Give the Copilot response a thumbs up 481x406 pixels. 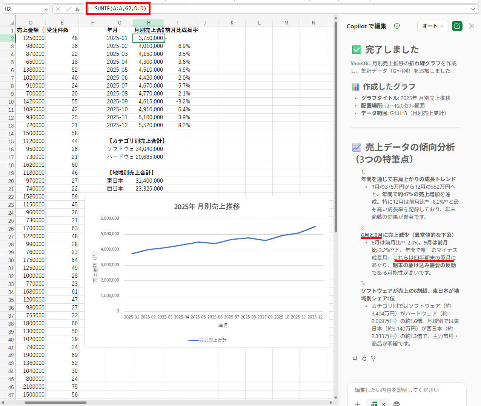364,358
